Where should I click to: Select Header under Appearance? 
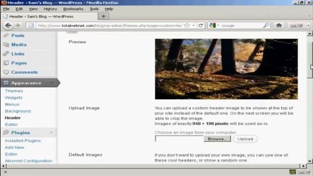13,118
